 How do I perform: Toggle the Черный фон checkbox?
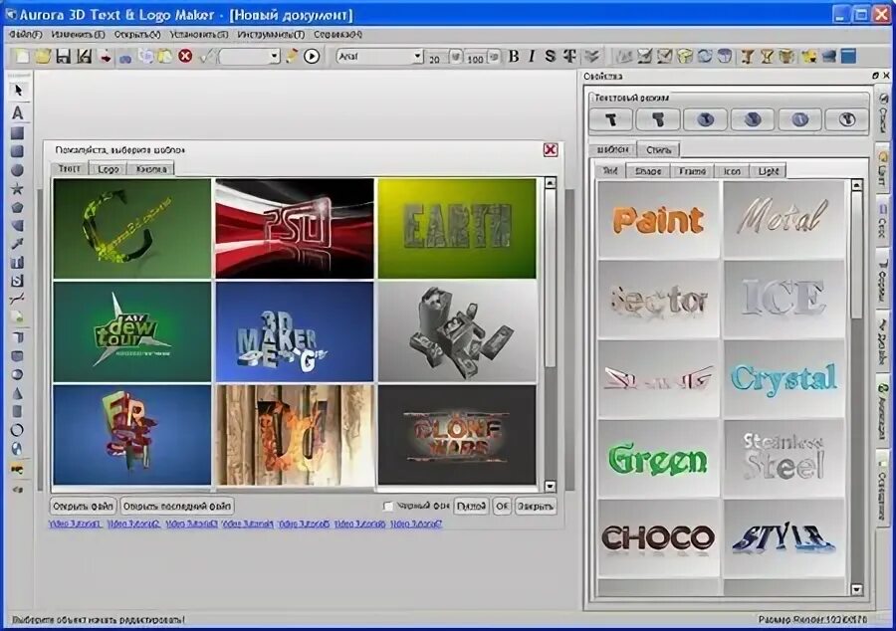(388, 507)
